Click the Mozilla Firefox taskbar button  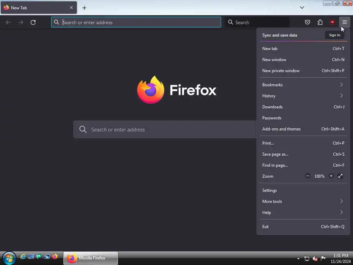point(91,258)
